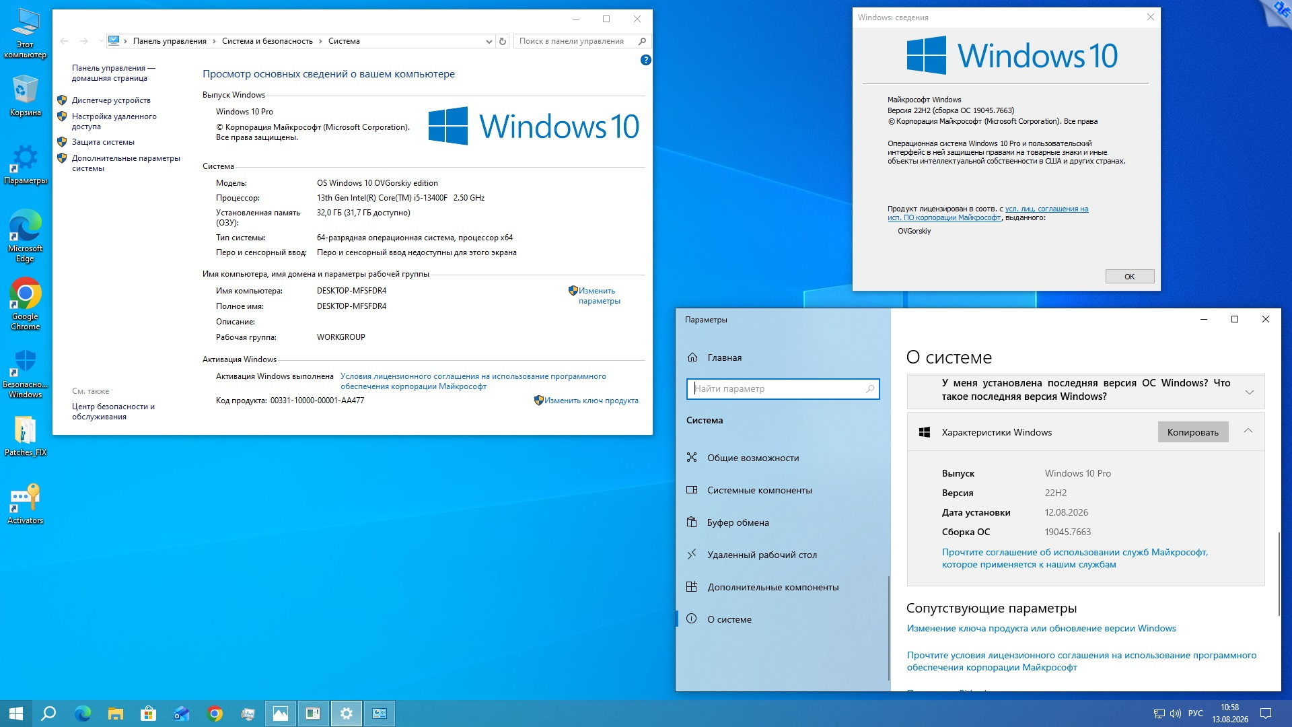This screenshot has height=727, width=1292.
Task: Select О системе in Settings sidebar
Action: (x=729, y=619)
